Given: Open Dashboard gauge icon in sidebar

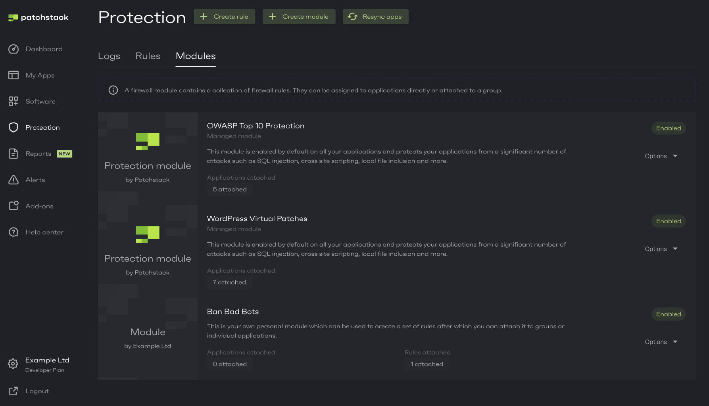Looking at the screenshot, I should (x=13, y=49).
